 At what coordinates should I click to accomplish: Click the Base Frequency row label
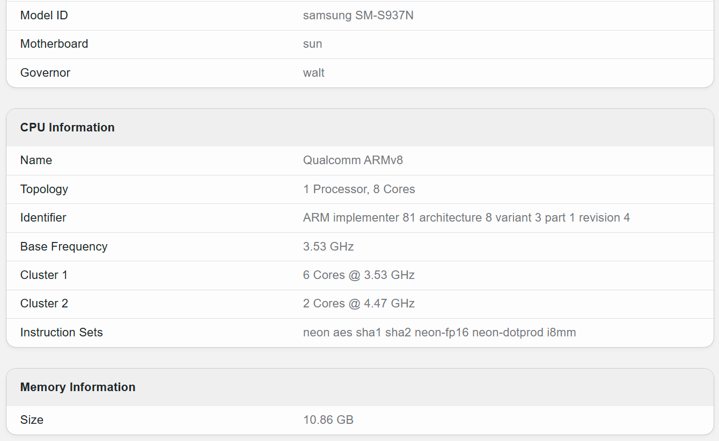tap(64, 247)
